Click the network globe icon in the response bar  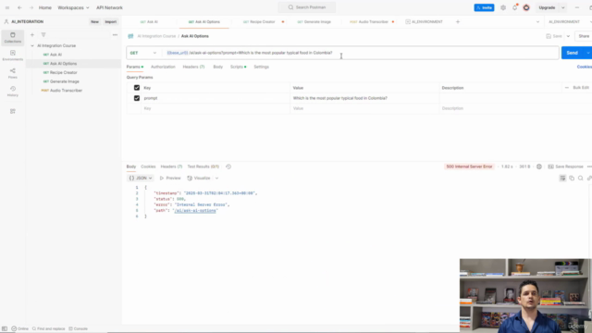[x=539, y=166]
